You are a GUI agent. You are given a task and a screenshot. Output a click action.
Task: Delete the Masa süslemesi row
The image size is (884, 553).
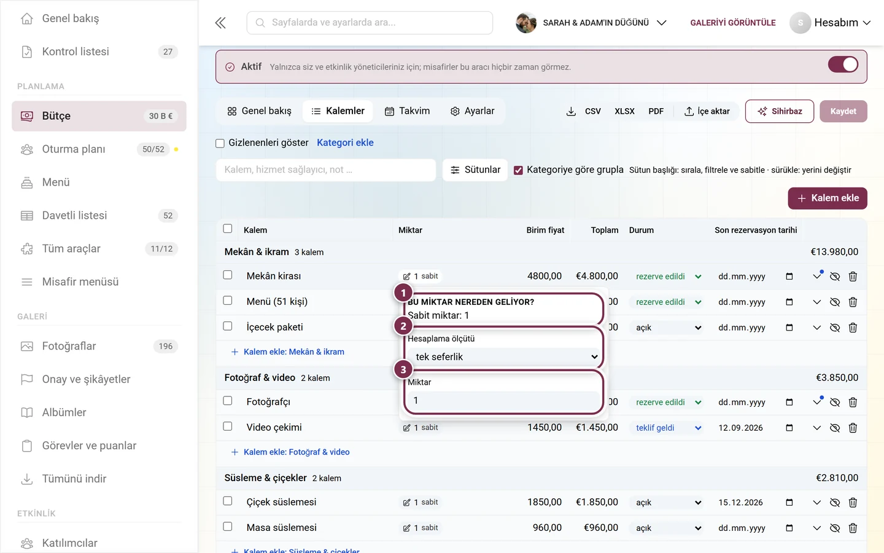click(853, 528)
